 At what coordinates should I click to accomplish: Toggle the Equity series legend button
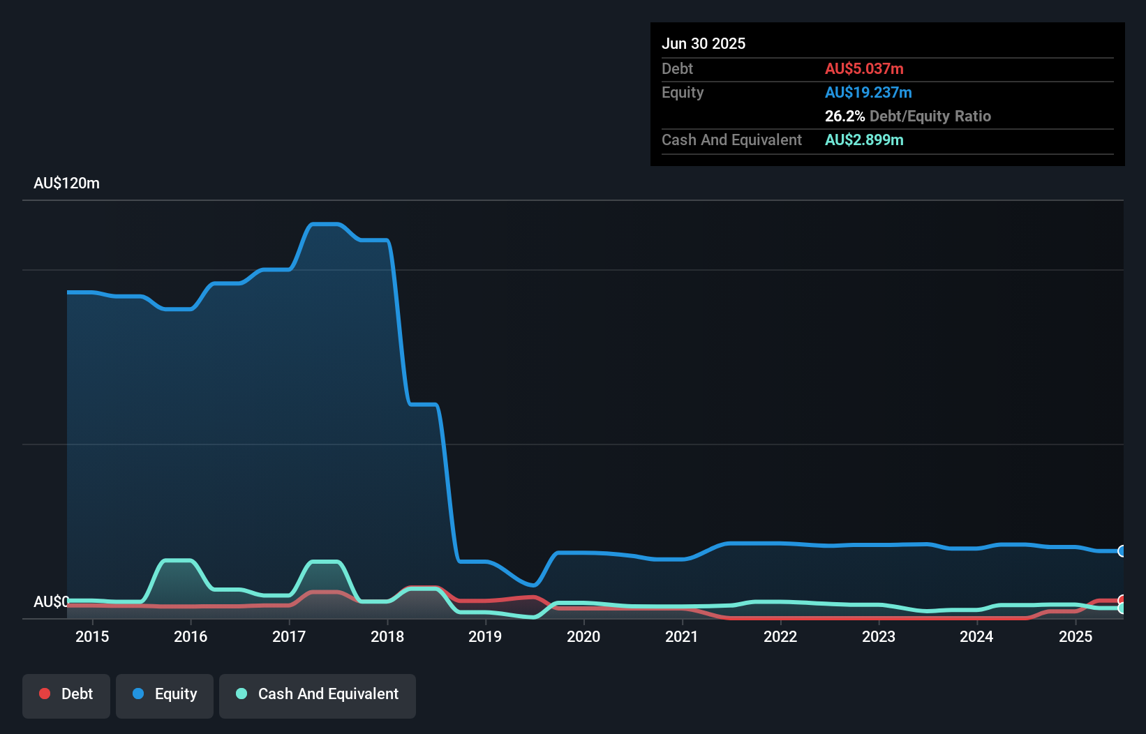point(165,696)
